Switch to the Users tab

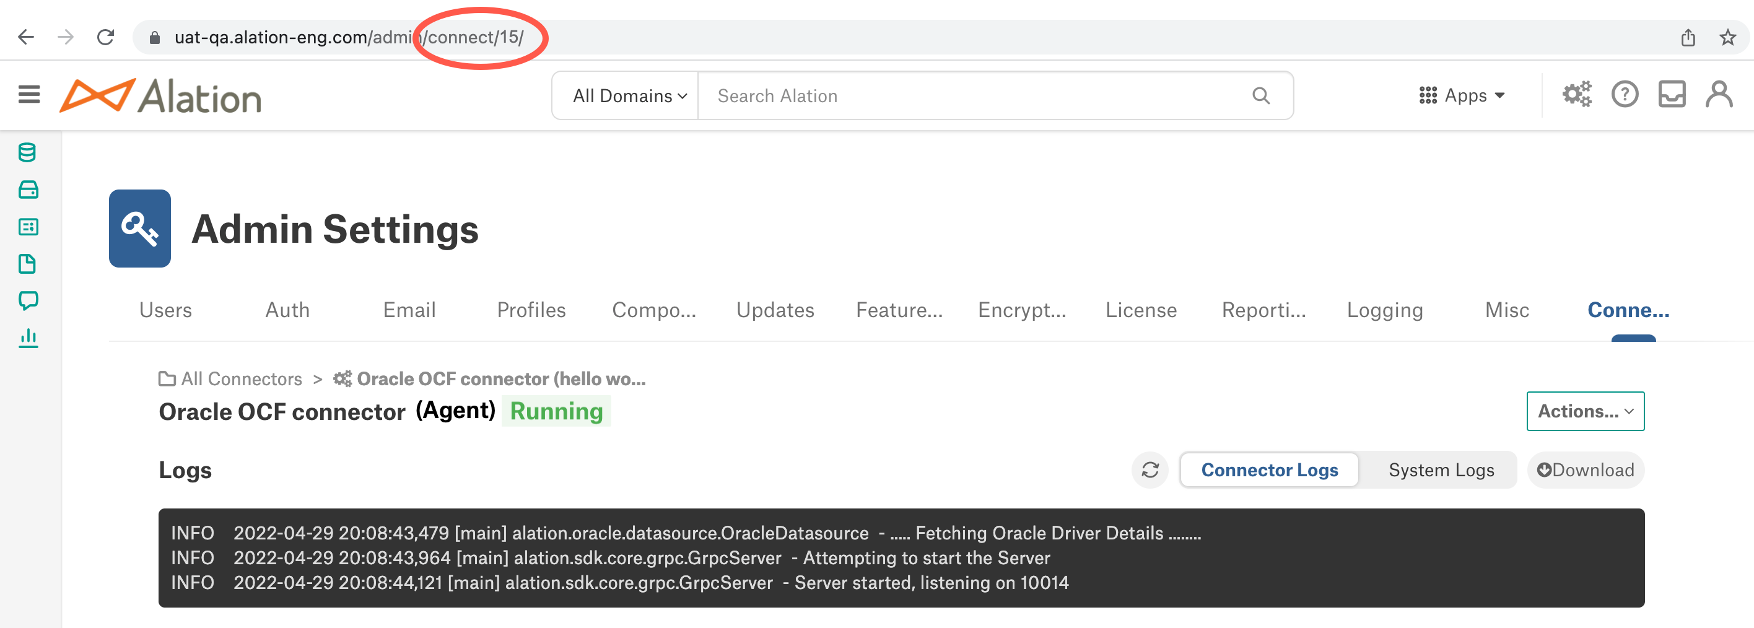[x=165, y=310]
